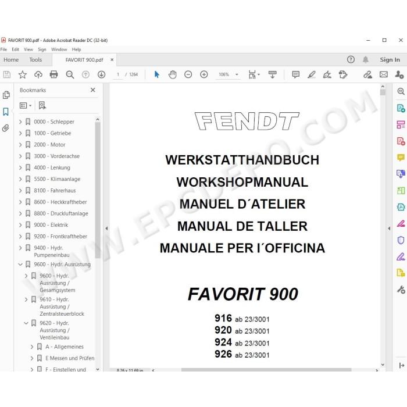Open bookmarks options dropdown menu
Screen dimensions: 407x407
point(26,105)
